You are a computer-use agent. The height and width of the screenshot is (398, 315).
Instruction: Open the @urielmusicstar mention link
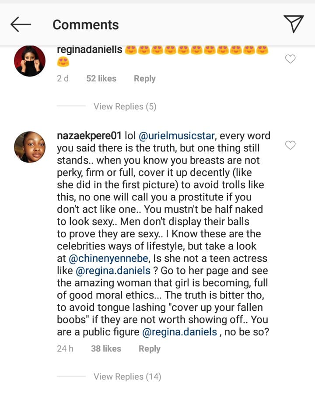tap(177, 136)
